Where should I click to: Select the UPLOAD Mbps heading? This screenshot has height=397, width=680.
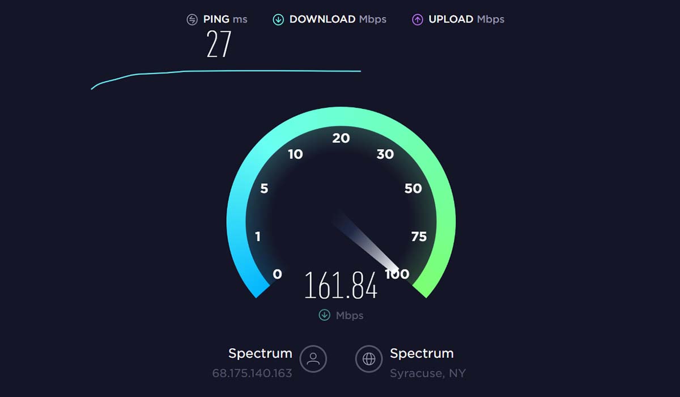pos(466,19)
